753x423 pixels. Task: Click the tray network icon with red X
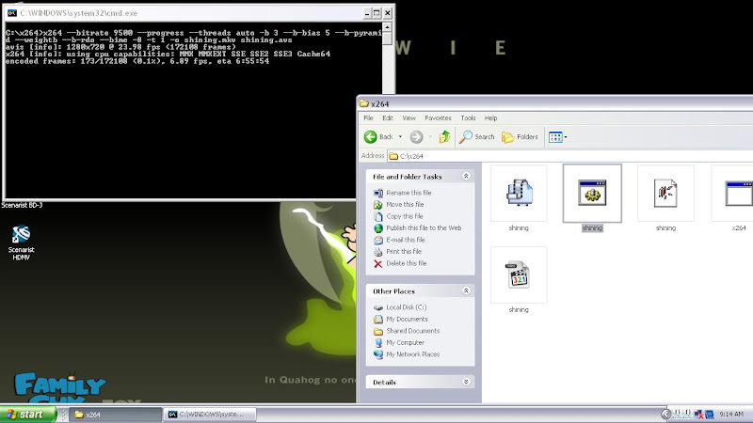(698, 415)
